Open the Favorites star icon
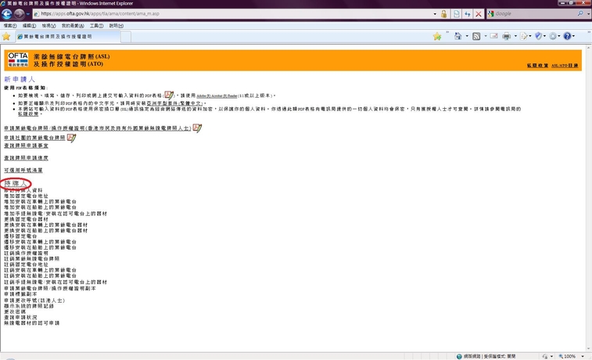Image resolution: width=592 pixels, height=360 pixels. [x=6, y=36]
